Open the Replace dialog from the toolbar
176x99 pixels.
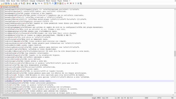[x=36, y=4]
